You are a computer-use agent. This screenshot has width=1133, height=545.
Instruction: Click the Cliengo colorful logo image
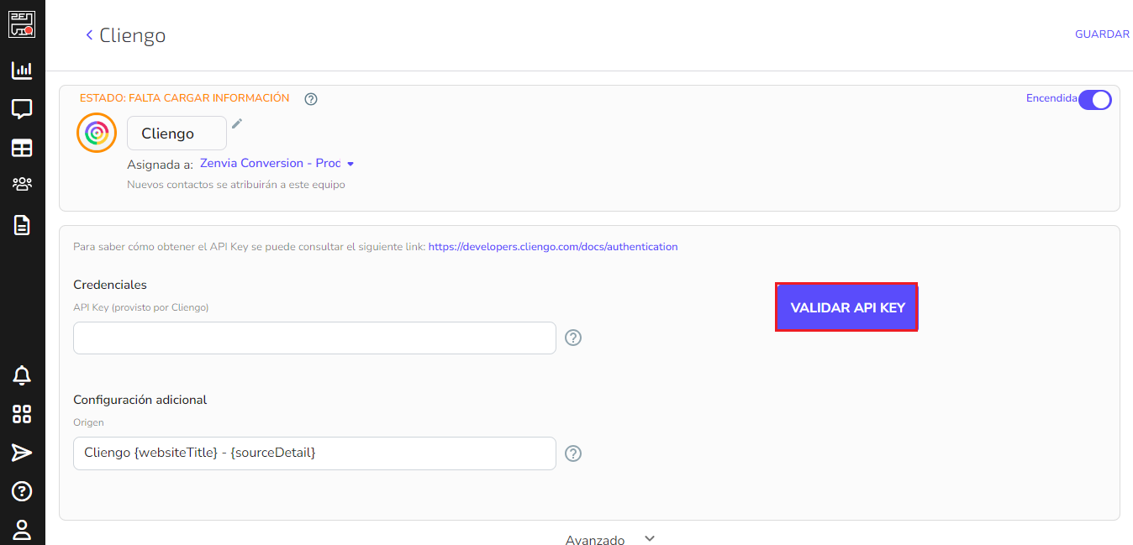tap(97, 133)
